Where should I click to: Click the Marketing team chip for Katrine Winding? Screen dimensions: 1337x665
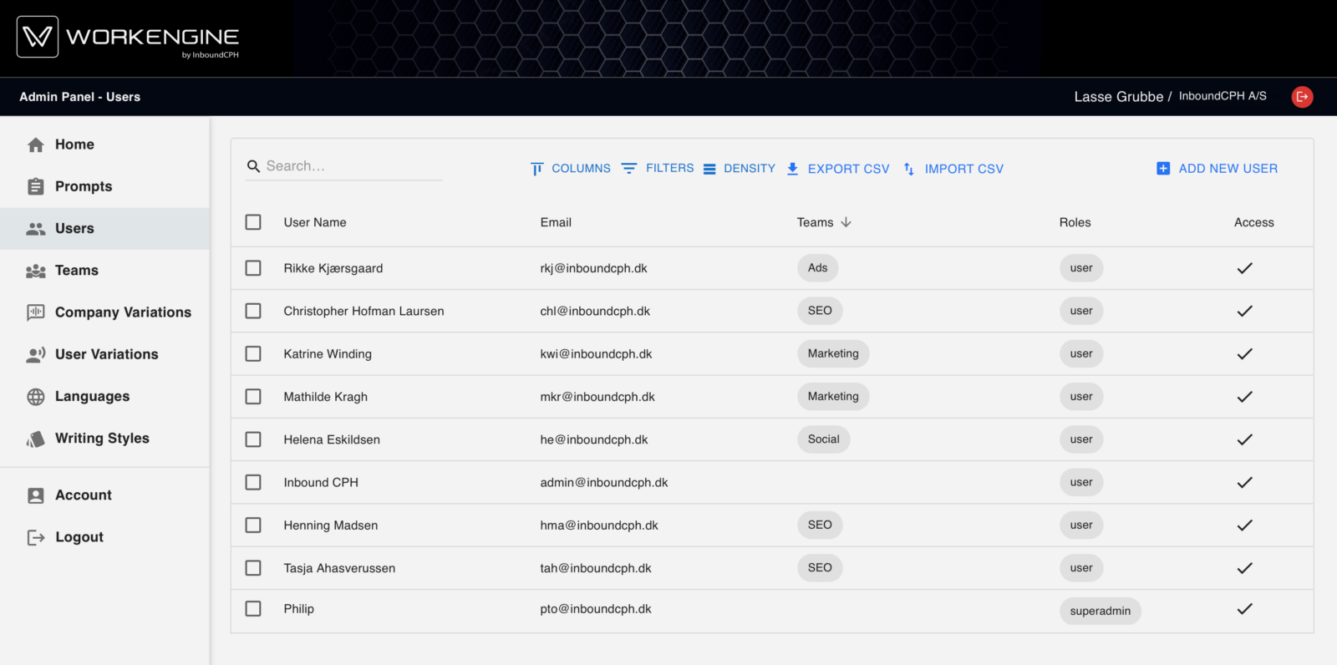[832, 353]
